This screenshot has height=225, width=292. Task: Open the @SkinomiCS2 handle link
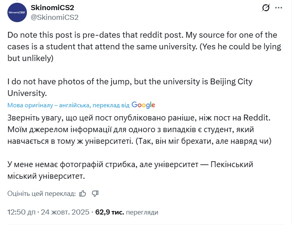click(x=54, y=17)
